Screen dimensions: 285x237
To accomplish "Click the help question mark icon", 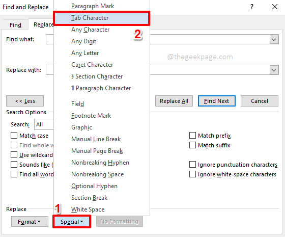I will point(252,7).
